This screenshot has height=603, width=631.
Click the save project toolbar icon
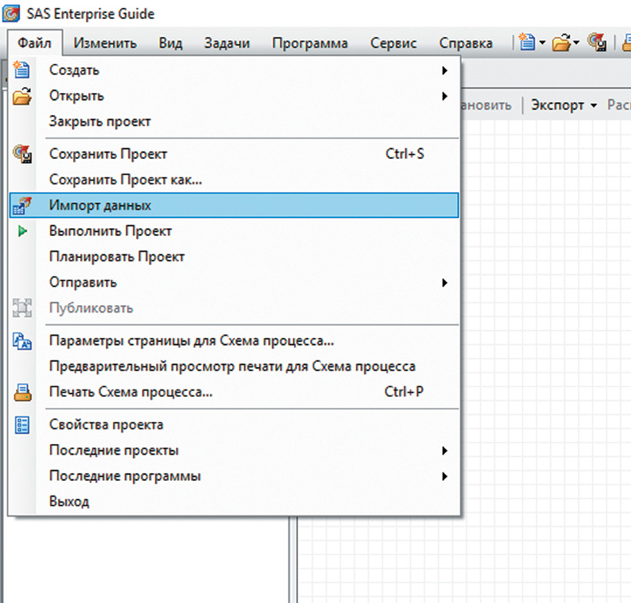pyautogui.click(x=596, y=43)
